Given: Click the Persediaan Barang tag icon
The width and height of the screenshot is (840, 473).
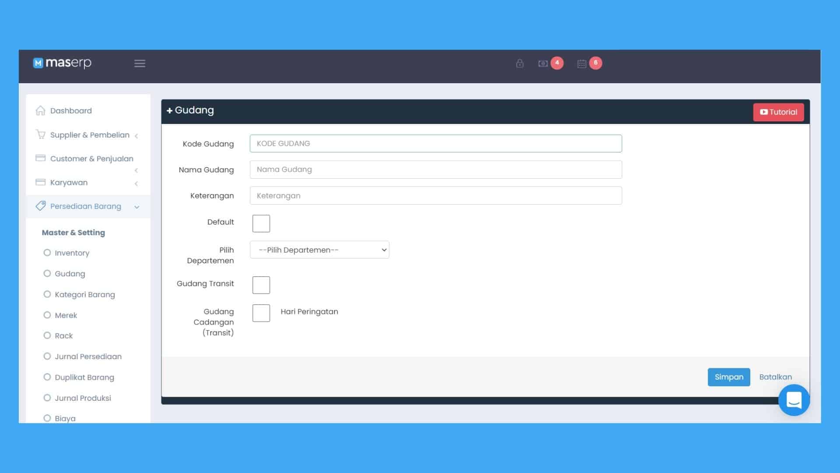Looking at the screenshot, I should click(41, 206).
